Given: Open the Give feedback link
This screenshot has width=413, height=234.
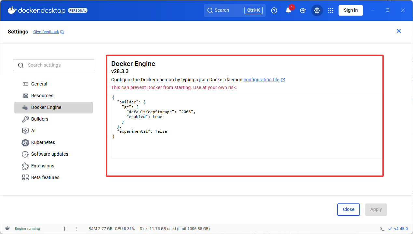Looking at the screenshot, I should 46,32.
